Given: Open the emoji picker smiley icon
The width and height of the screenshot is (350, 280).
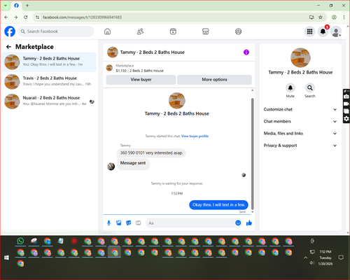Looking at the screenshot, I should click(238, 223).
